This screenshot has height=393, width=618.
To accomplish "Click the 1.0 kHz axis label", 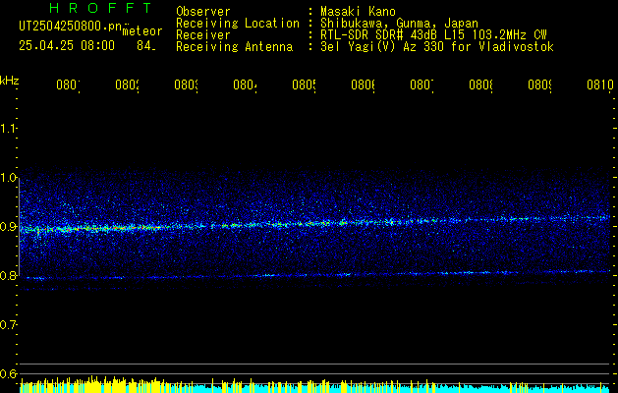I will click(9, 178).
